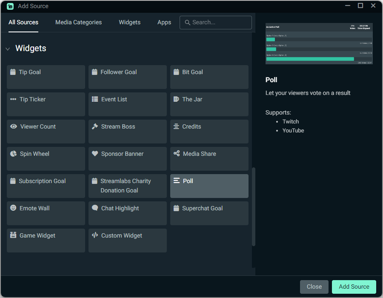The height and width of the screenshot is (298, 383).
Task: Switch to the Media Categories tab
Action: 78,22
